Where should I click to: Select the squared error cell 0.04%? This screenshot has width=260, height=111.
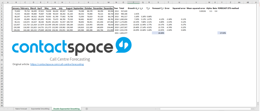click(179, 30)
